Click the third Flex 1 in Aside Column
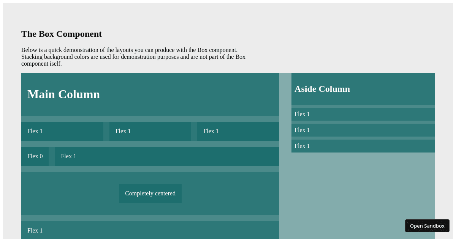 363,146
